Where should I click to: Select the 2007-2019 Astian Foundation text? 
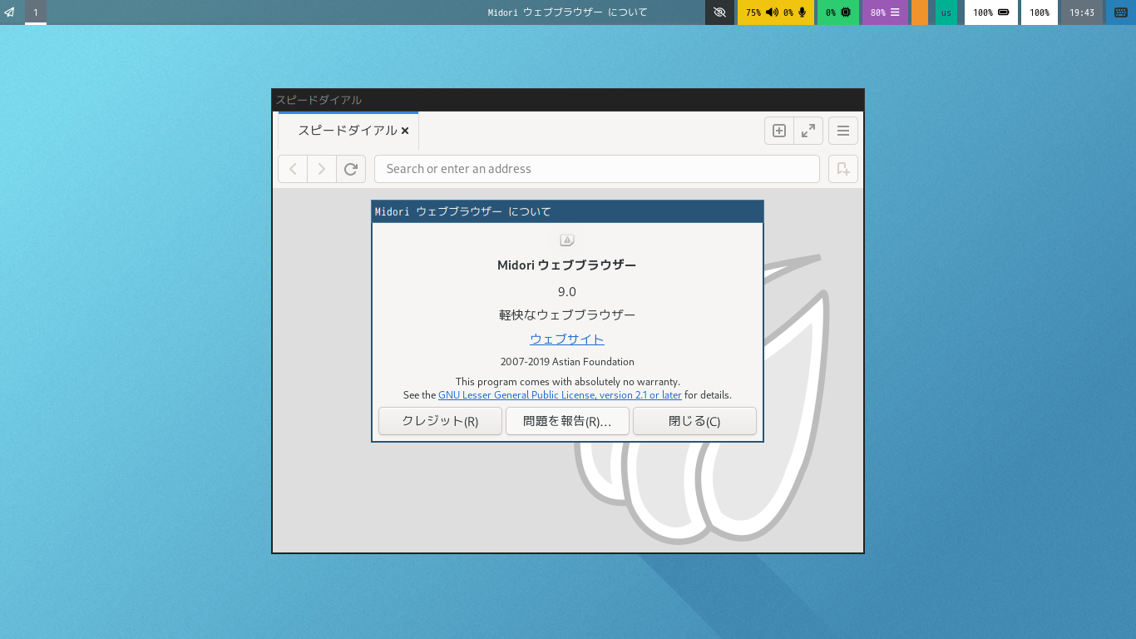coord(567,362)
